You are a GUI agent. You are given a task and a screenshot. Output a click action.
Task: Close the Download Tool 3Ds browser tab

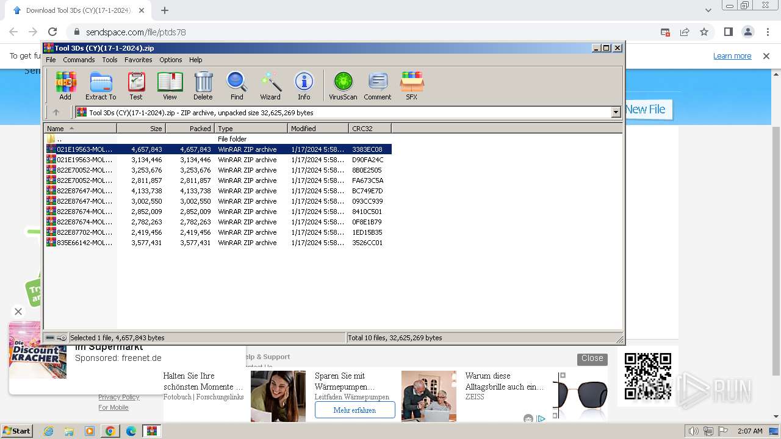tap(142, 10)
